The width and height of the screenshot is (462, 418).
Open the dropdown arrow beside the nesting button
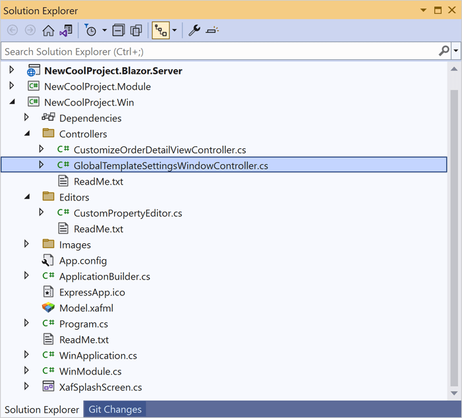tap(174, 30)
